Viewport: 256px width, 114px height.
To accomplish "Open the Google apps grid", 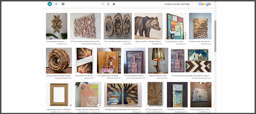I will pos(56,4).
